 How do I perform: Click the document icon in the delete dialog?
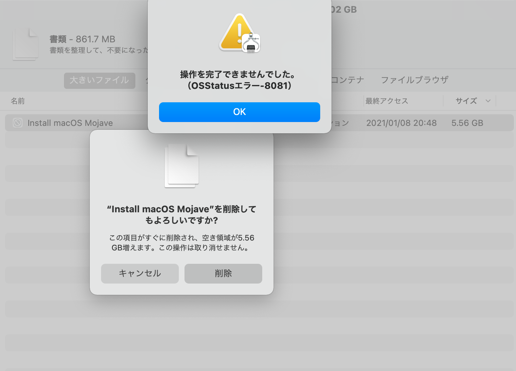pyautogui.click(x=182, y=166)
